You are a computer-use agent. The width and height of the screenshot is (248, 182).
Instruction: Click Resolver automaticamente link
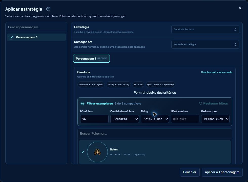tap(217, 72)
